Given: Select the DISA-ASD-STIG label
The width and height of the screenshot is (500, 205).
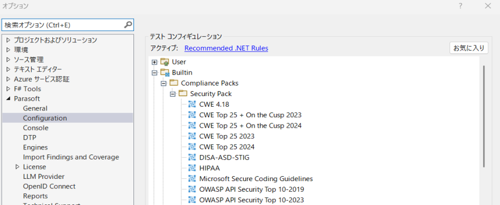Looking at the screenshot, I should tap(224, 158).
